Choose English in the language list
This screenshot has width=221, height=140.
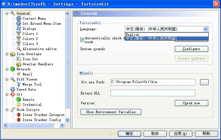(x=167, y=35)
